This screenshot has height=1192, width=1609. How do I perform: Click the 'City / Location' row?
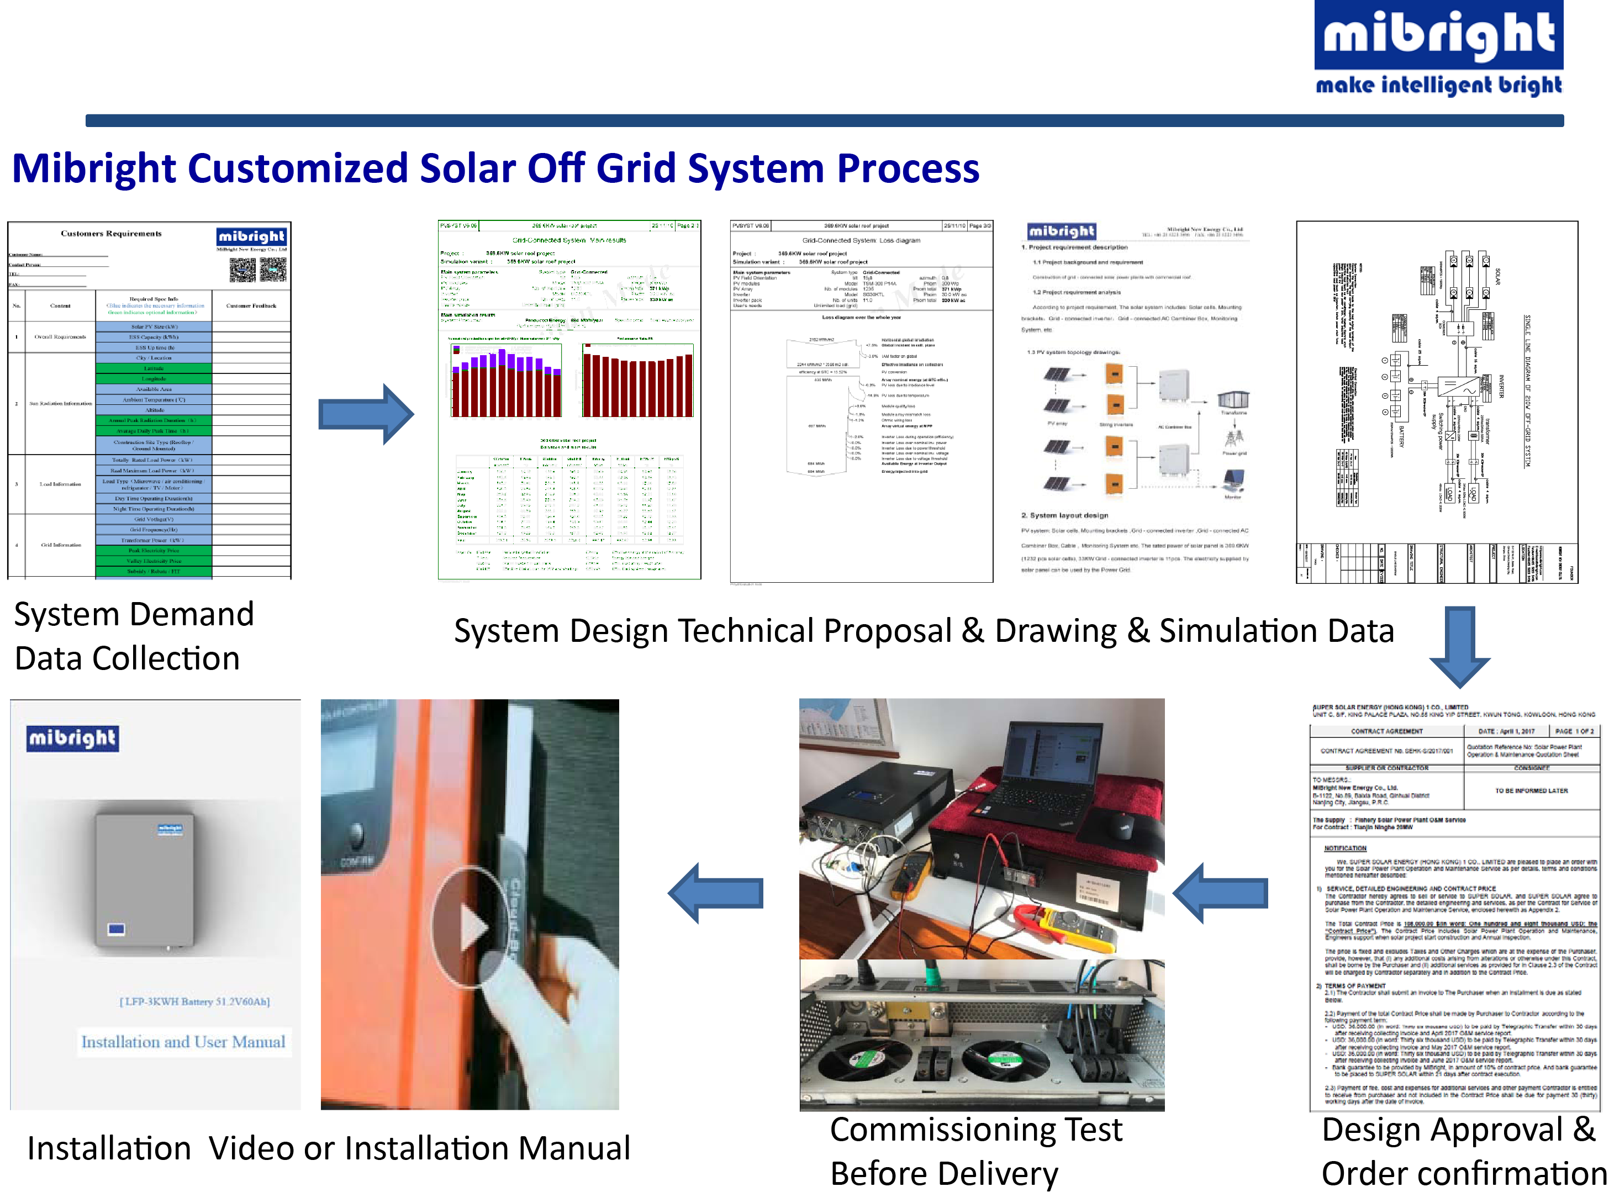tap(154, 358)
